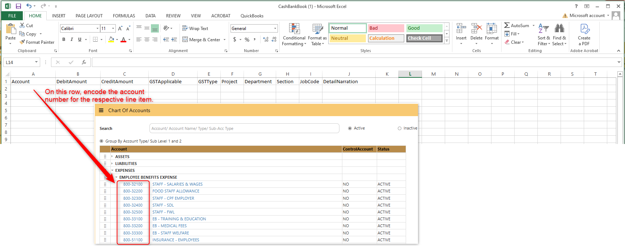The image size is (625, 246).
Task: Open STAFF - SALARIES & WAGES link
Action: click(x=177, y=184)
